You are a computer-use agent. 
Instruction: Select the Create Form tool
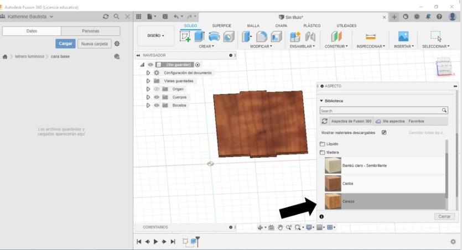214,37
